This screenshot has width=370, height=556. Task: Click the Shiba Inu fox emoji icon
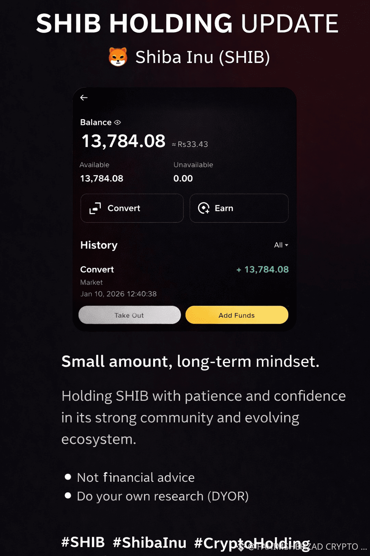[x=118, y=57]
